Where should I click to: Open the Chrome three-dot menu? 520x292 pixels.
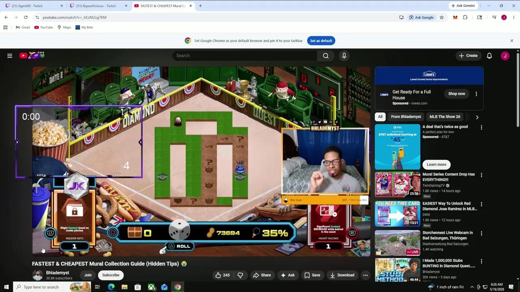(514, 17)
